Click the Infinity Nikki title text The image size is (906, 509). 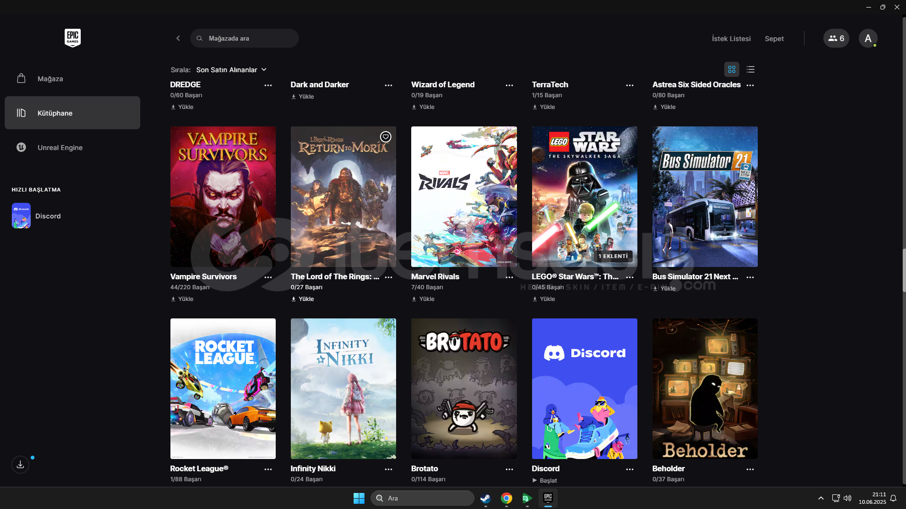click(x=313, y=468)
